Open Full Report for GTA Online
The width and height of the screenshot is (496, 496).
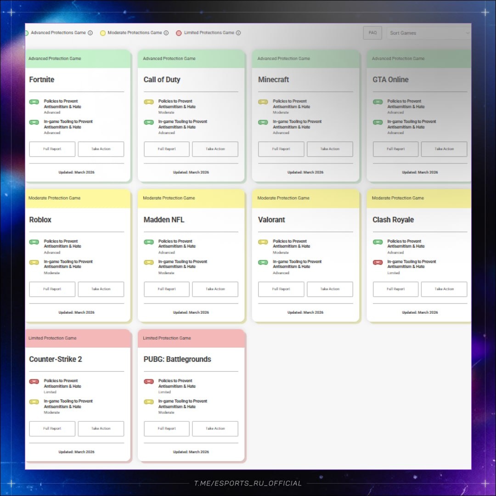[396, 149]
